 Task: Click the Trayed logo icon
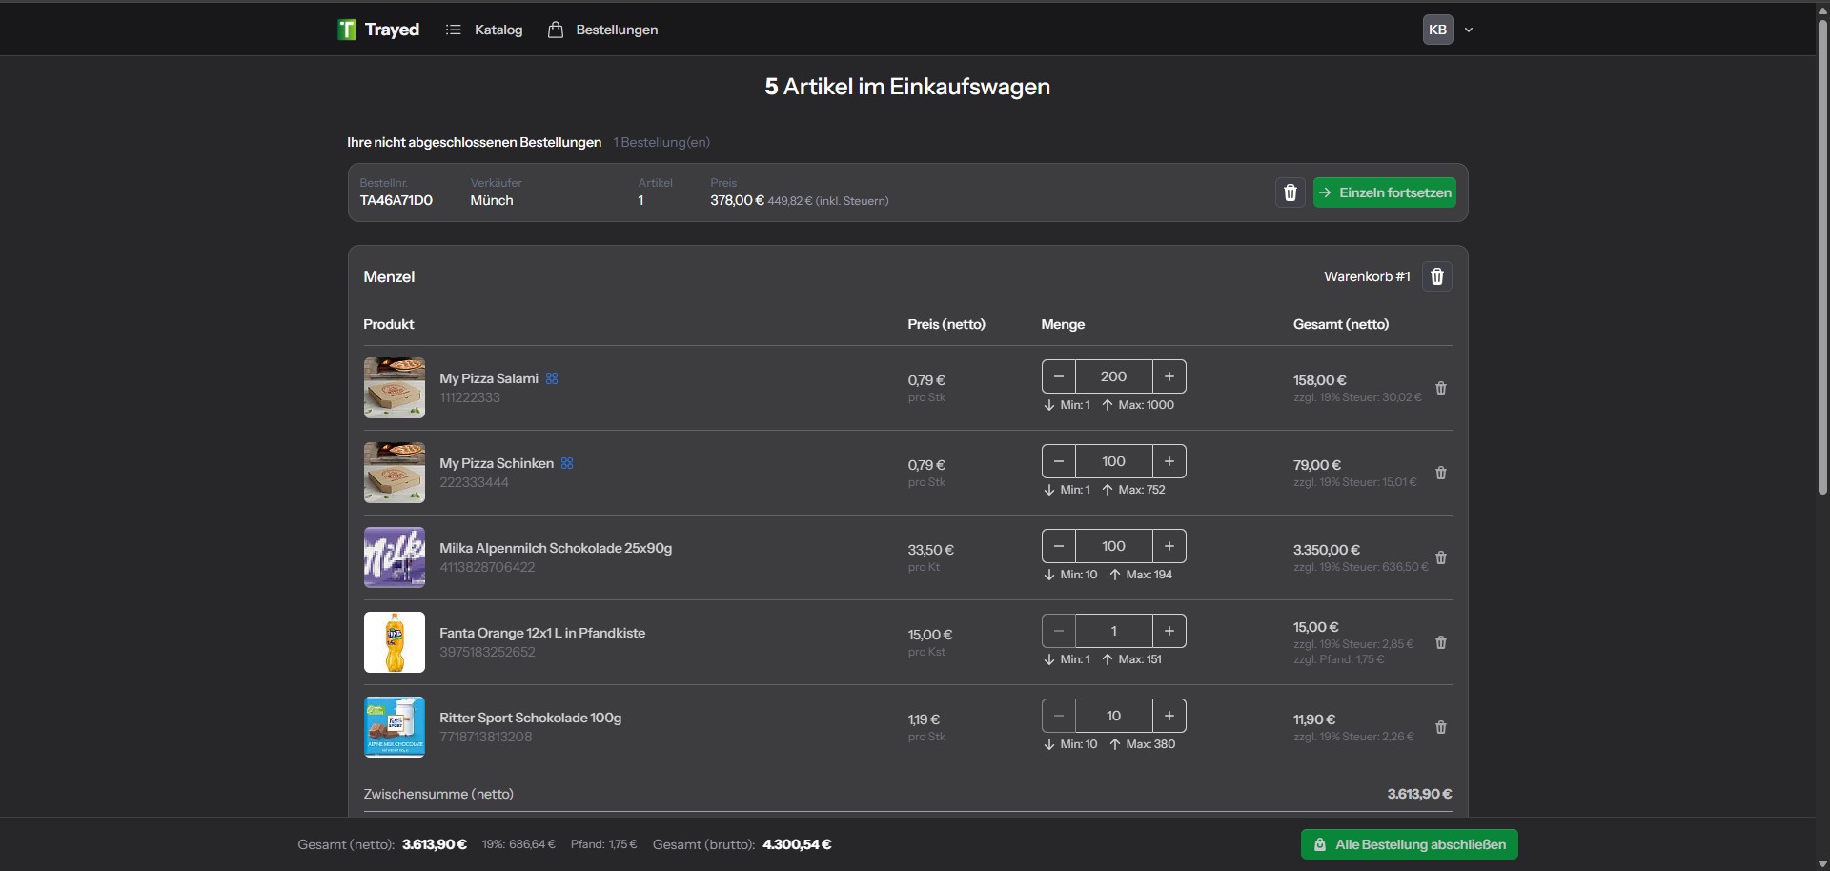(x=347, y=30)
